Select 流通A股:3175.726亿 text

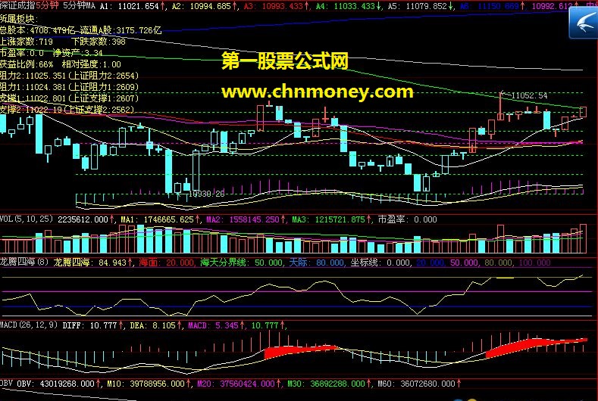click(121, 30)
